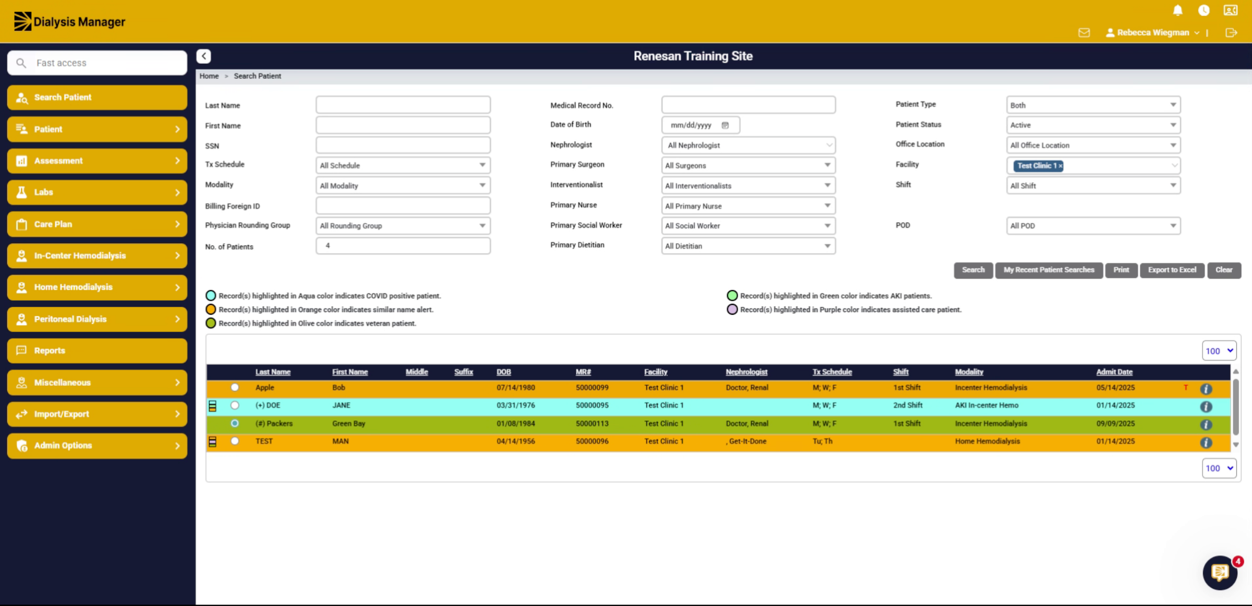Viewport: 1252px width, 606px height.
Task: Click the alert icon on DOE row
Action: click(212, 406)
